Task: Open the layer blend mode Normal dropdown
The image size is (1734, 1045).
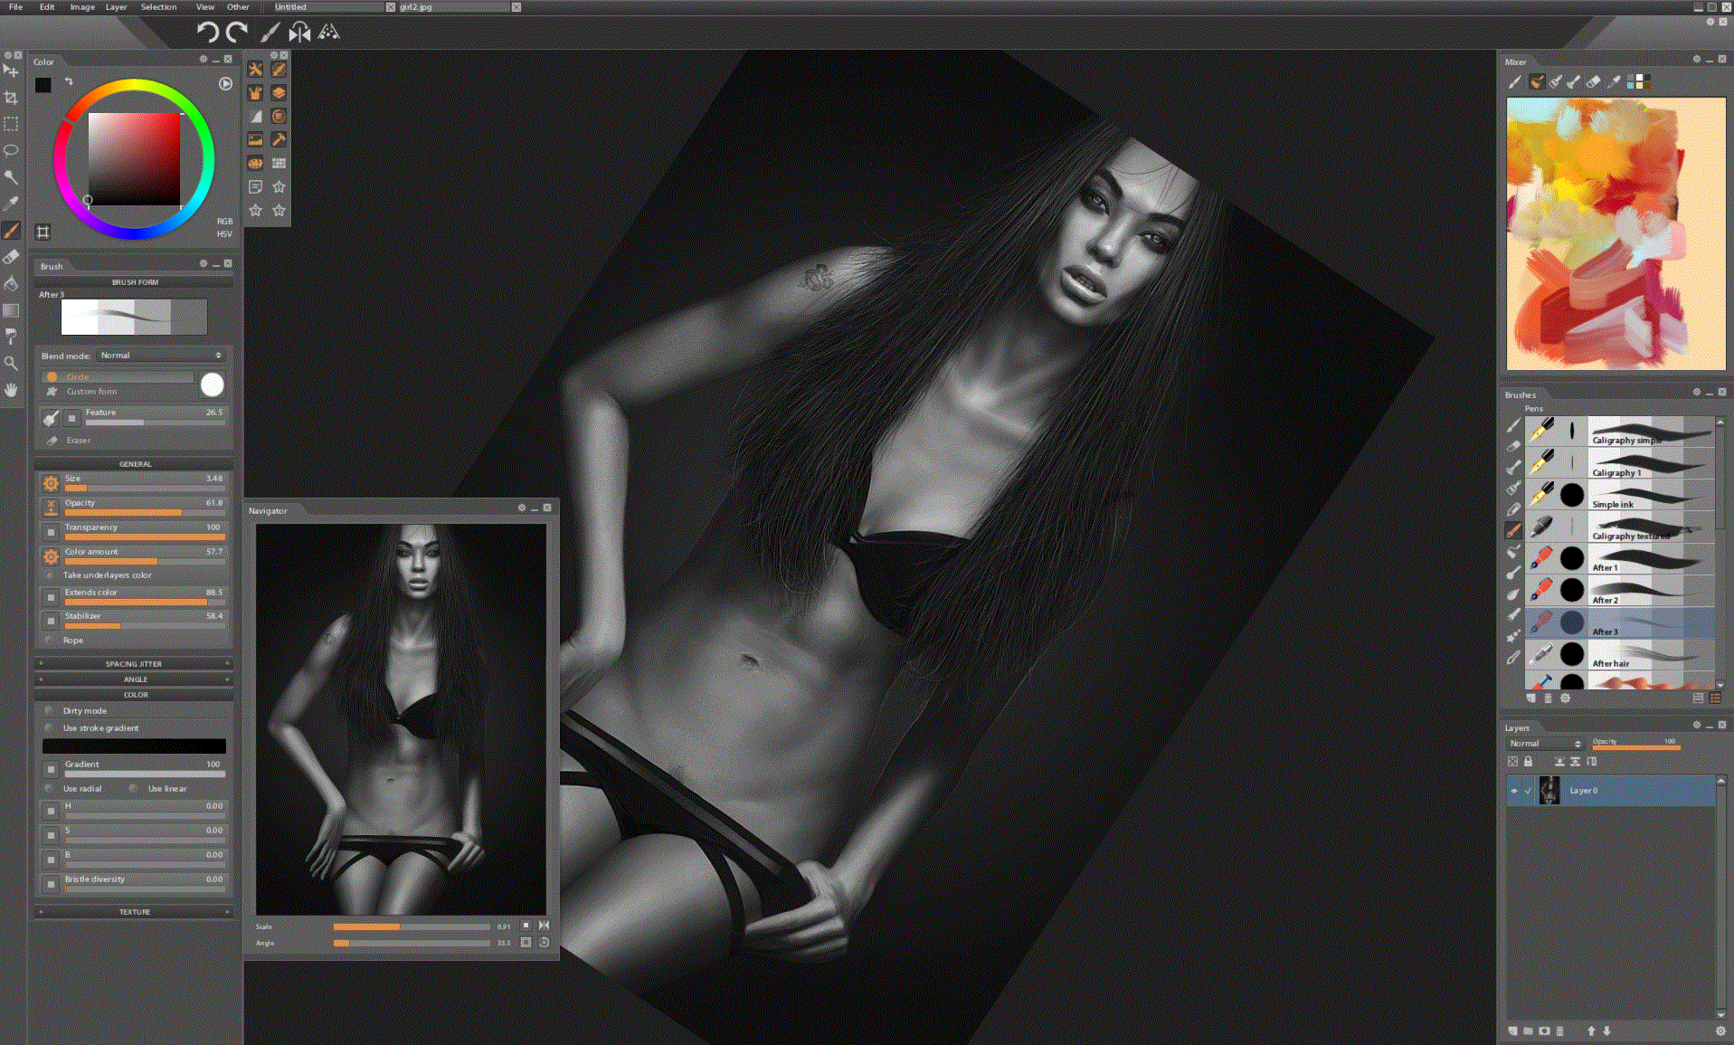Action: click(x=1544, y=744)
